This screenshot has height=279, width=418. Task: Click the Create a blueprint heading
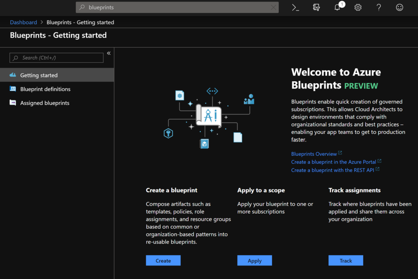click(171, 190)
